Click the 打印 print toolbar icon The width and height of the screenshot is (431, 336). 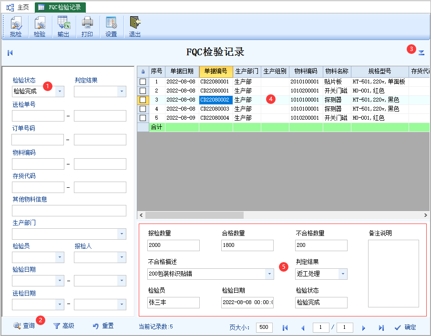point(87,27)
